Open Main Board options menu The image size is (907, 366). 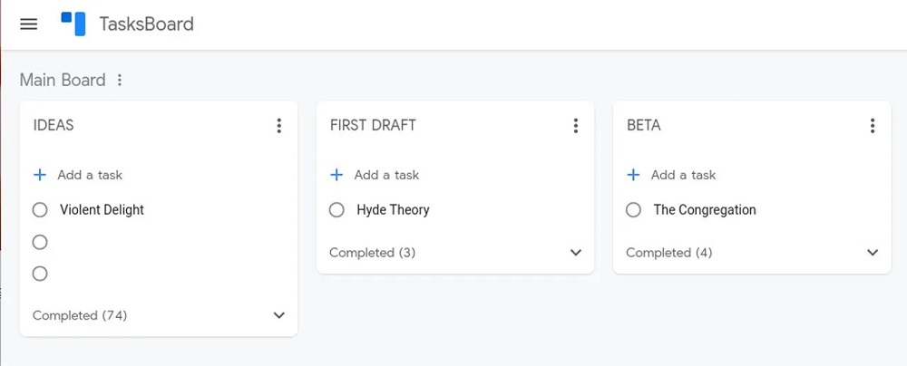click(120, 81)
